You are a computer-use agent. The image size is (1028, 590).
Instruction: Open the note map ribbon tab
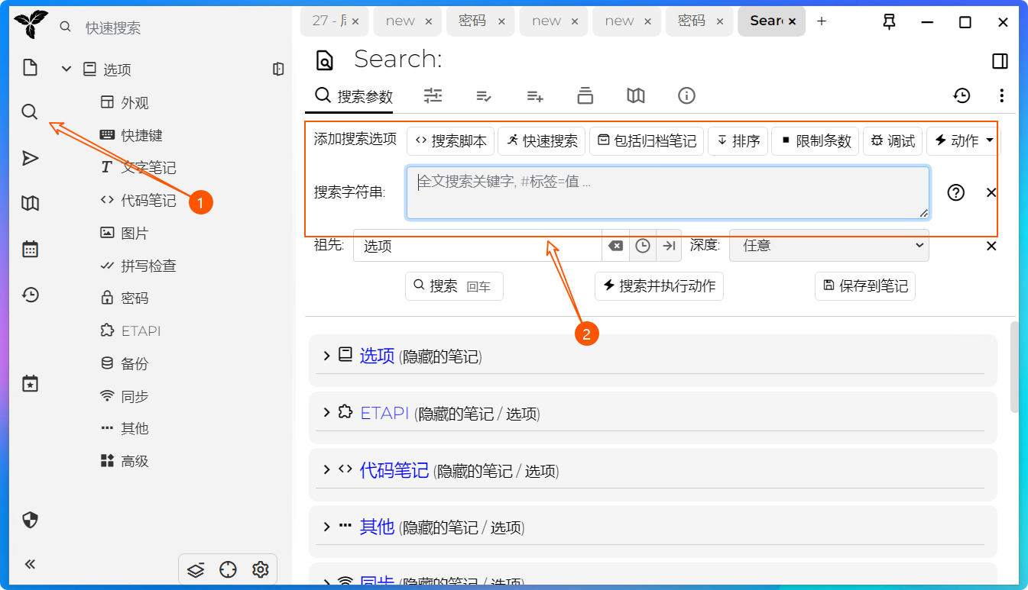click(636, 95)
